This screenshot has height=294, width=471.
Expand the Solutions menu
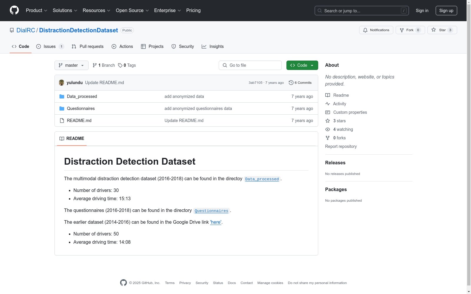[65, 10]
